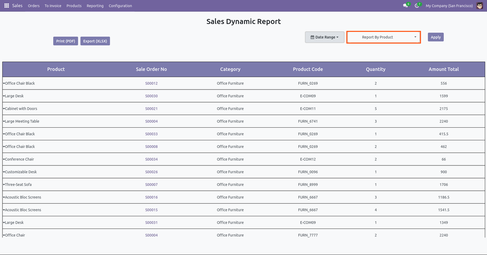Image resolution: width=487 pixels, height=255 pixels.
Task: Expand the Large Meeting Table row caret
Action: pos(4,122)
